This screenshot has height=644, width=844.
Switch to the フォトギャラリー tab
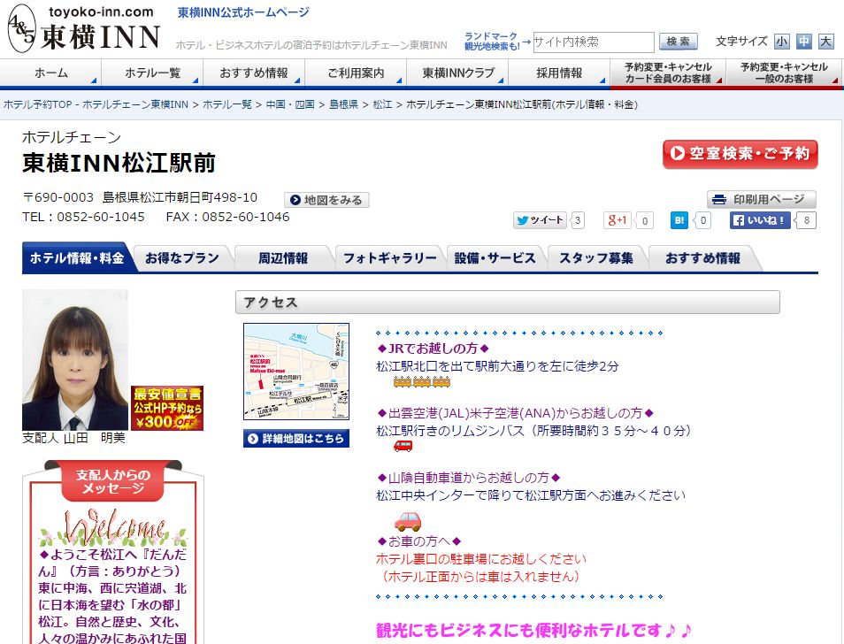389,258
